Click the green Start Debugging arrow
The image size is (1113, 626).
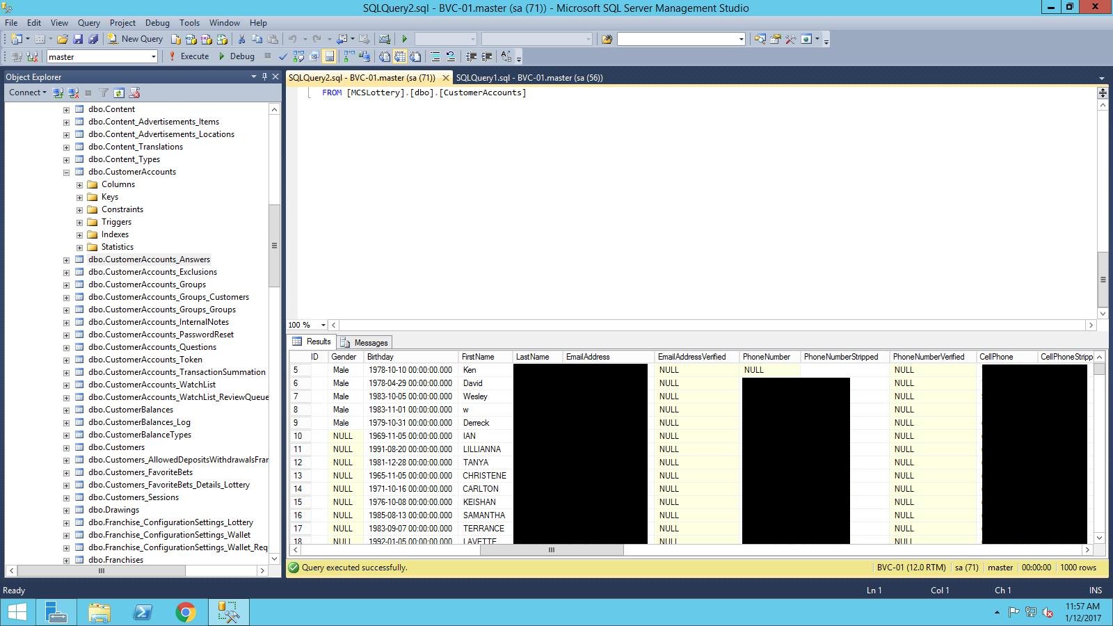[x=404, y=39]
